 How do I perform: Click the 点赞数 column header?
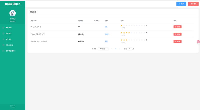[96, 21]
